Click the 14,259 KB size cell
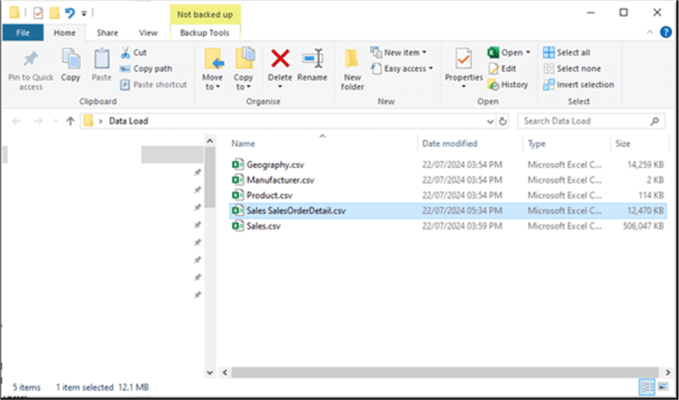 [x=645, y=165]
